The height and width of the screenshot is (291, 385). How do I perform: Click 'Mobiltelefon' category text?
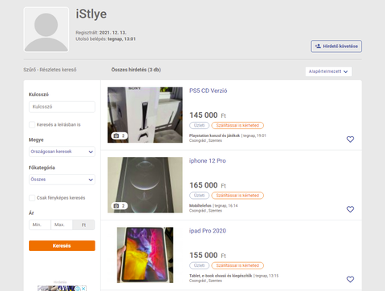click(x=201, y=205)
